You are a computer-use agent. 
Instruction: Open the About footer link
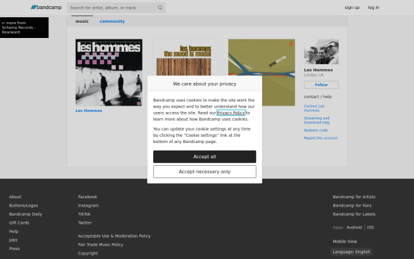15,197
